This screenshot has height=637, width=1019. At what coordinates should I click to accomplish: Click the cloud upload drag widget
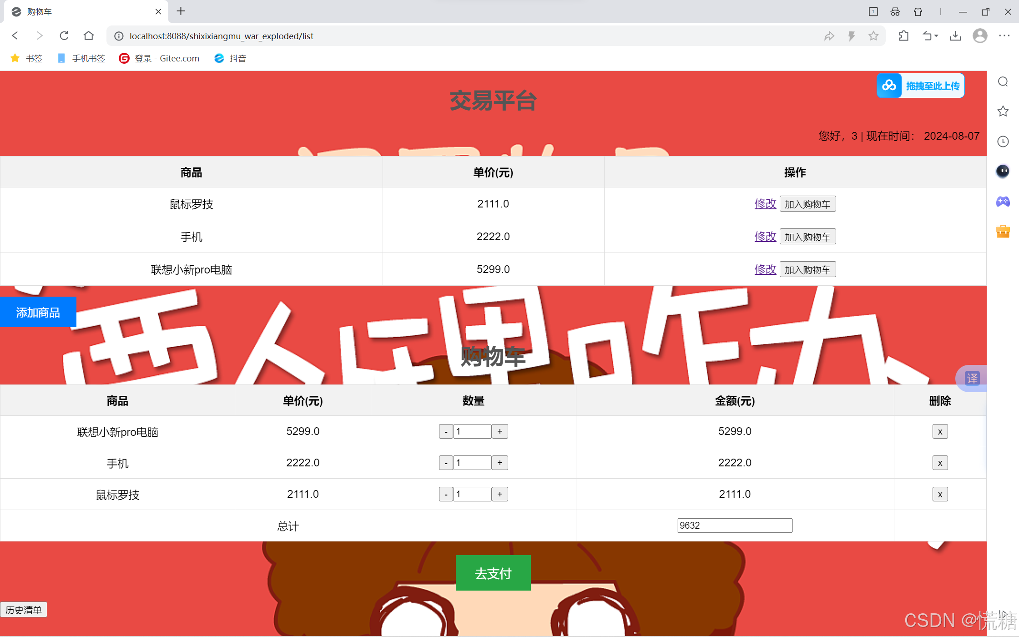(921, 86)
